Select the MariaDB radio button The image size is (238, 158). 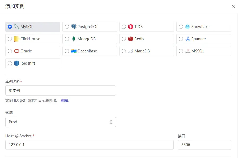[x=124, y=51]
